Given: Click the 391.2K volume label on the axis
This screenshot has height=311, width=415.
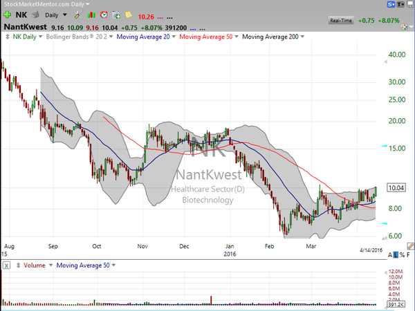Looking at the screenshot, I should pos(396,304).
